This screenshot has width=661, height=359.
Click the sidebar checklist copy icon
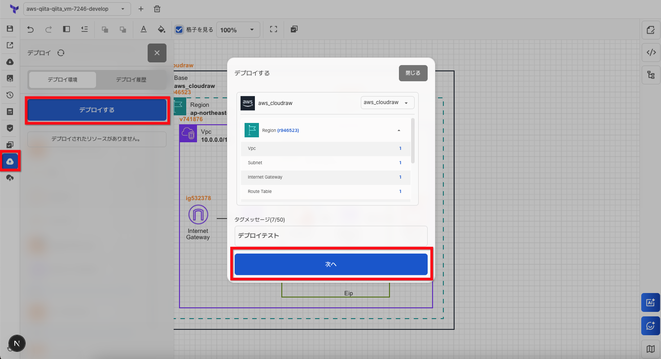click(10, 145)
